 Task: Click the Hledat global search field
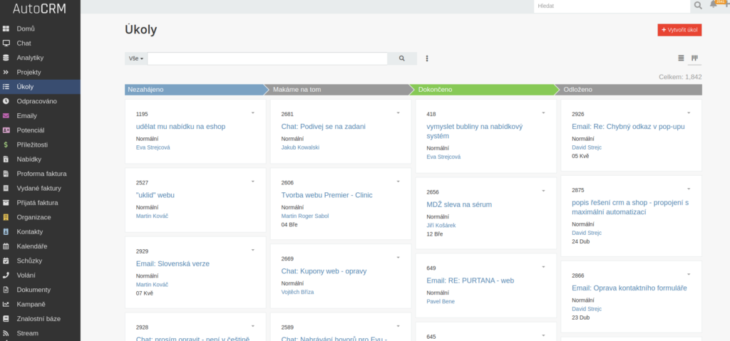(612, 6)
